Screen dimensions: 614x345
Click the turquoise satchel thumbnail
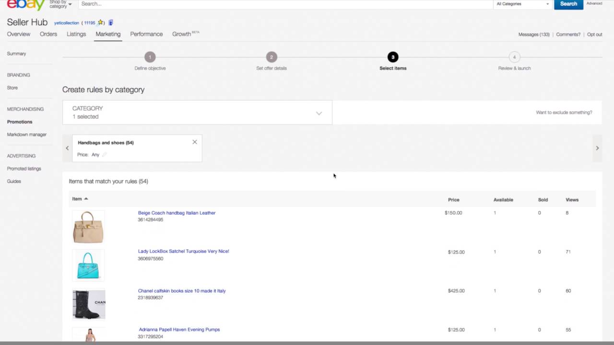tap(88, 265)
